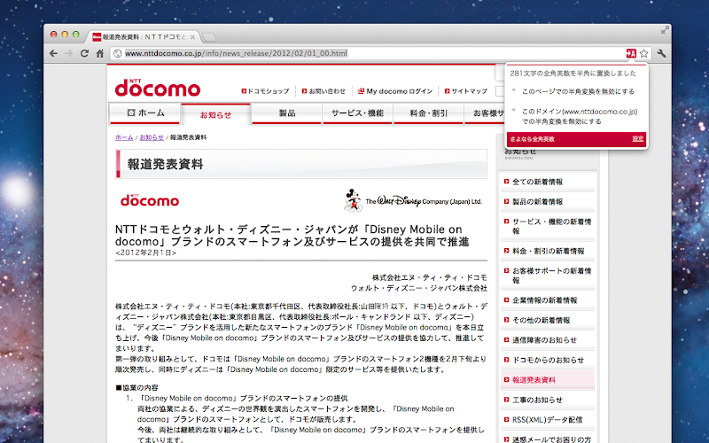Image resolution: width=709 pixels, height=443 pixels.
Task: Open the サービス・機能 navigation tab
Action: pos(357,113)
